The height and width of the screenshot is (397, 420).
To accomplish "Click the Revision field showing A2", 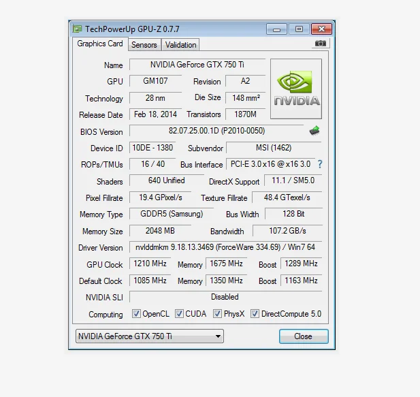I will pos(245,81).
